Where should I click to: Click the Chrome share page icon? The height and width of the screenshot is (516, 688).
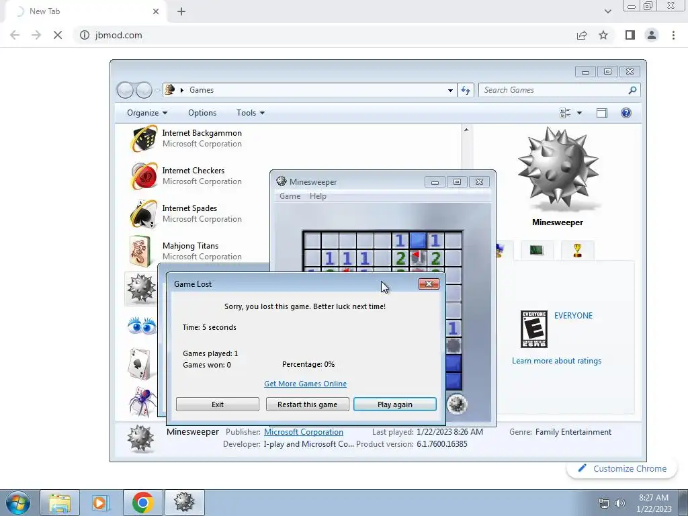tap(582, 35)
